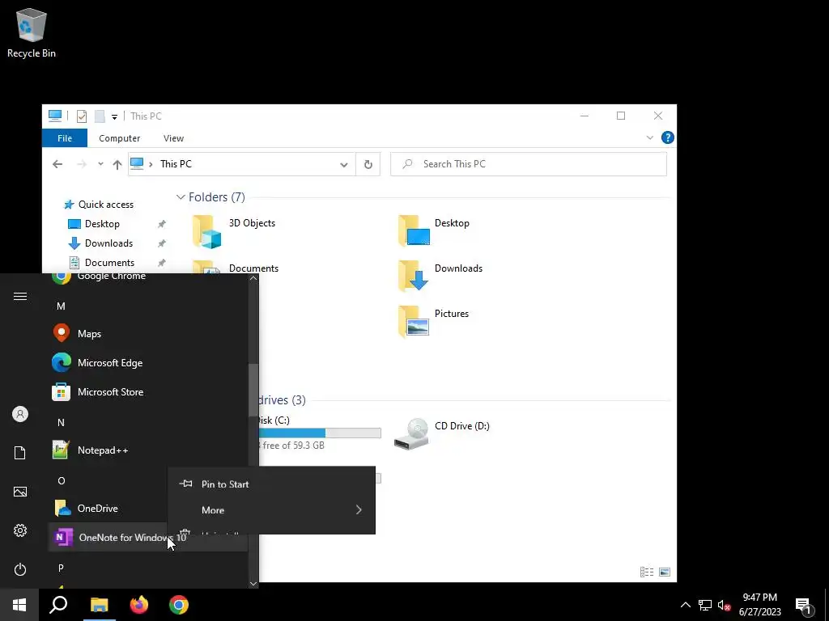Open the Recycle Bin desktop icon
The height and width of the screenshot is (621, 829).
[x=32, y=32]
